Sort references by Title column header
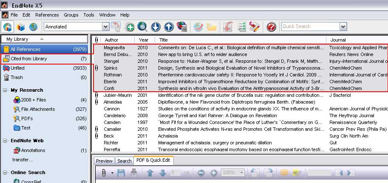Image resolution: width=388 pixels, height=183 pixels. click(241, 40)
